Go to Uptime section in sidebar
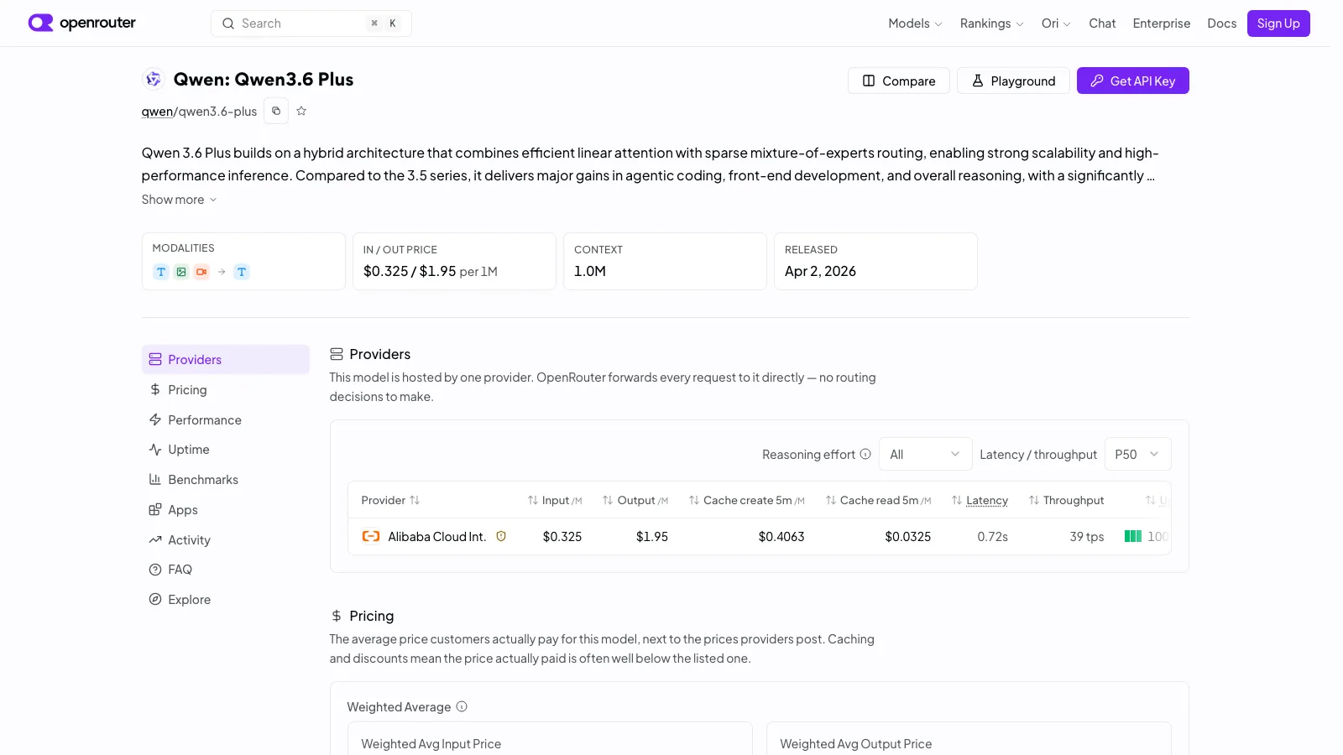The image size is (1343, 755). point(225,450)
